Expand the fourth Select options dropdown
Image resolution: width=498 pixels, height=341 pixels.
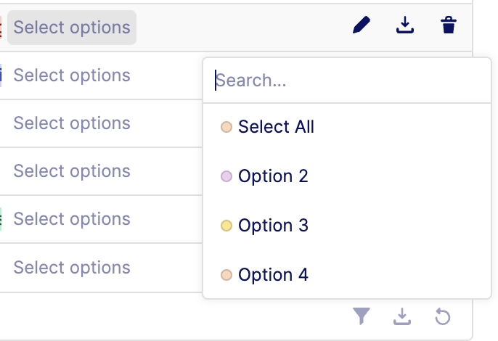tap(72, 171)
